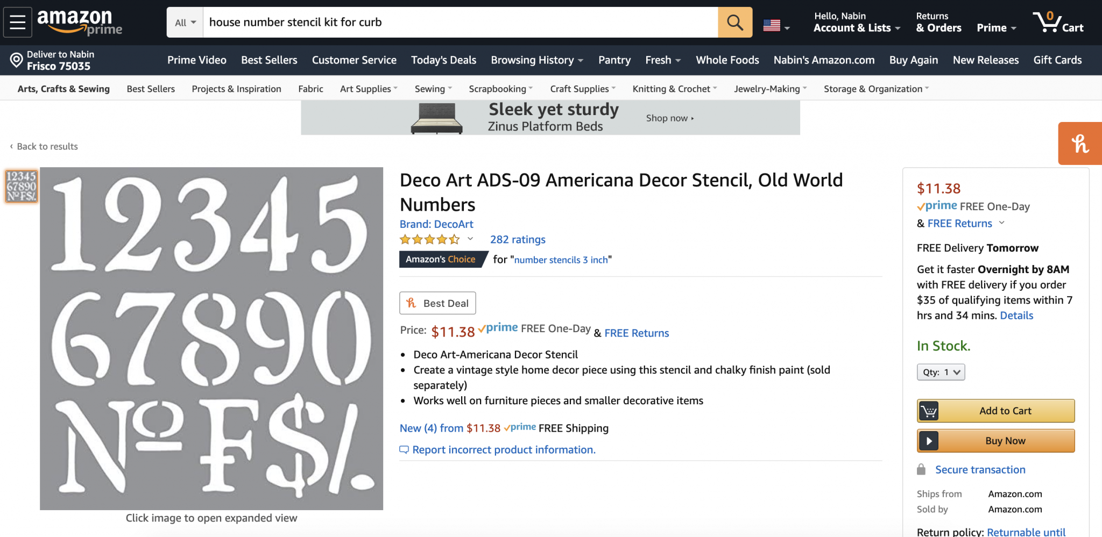
Task: Open the 282 ratings link
Action: (518, 240)
